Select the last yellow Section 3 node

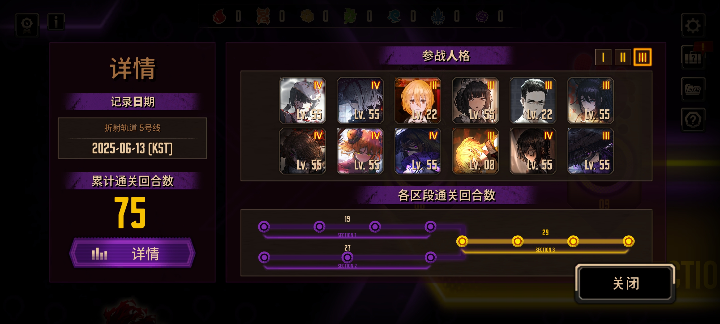point(628,241)
